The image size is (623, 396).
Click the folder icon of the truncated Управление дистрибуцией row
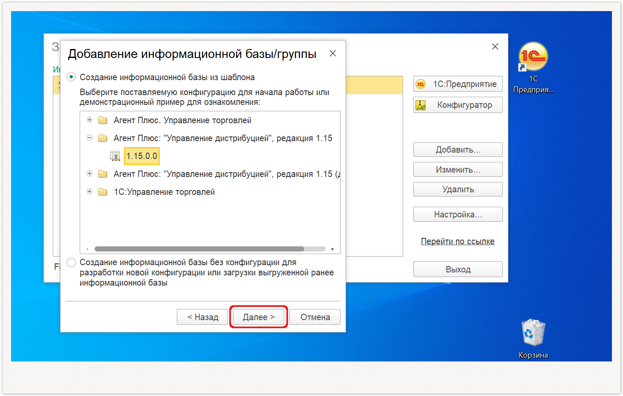click(103, 174)
